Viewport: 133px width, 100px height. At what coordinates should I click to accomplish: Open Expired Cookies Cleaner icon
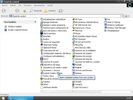click(x=42, y=73)
